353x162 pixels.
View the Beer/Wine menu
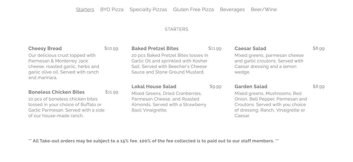264,9
